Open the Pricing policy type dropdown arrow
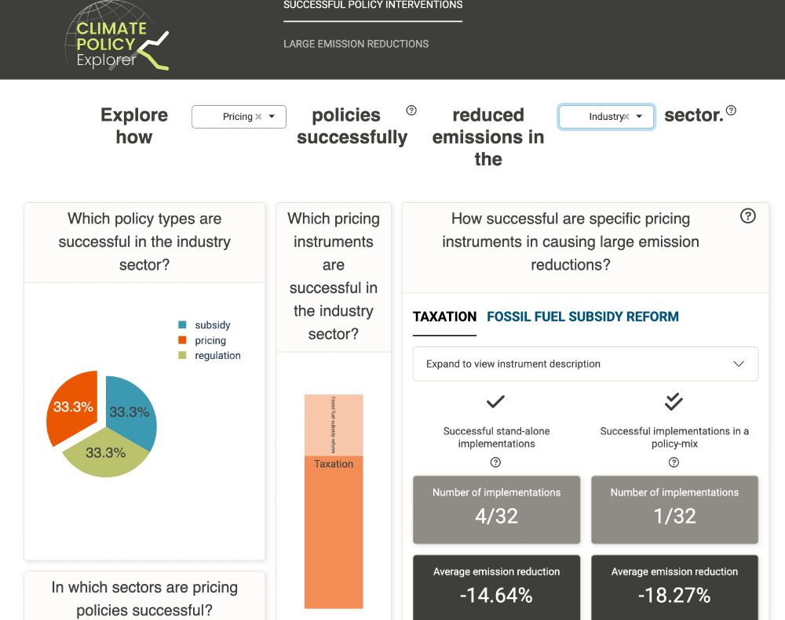This screenshot has width=785, height=620. (272, 117)
